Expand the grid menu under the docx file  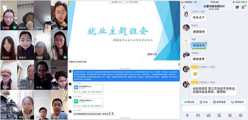click(x=101, y=92)
